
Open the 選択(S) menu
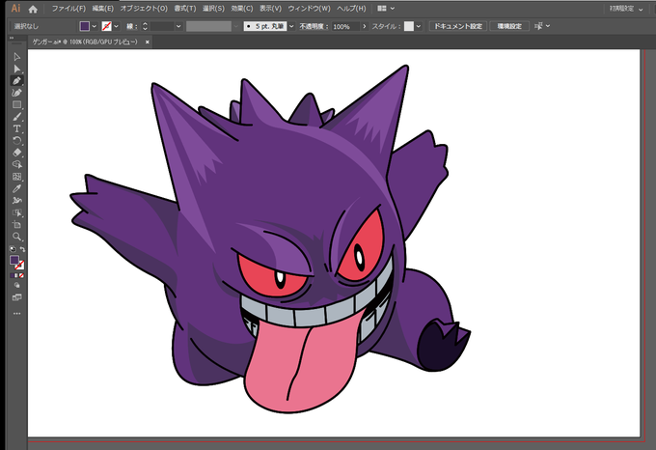[213, 9]
